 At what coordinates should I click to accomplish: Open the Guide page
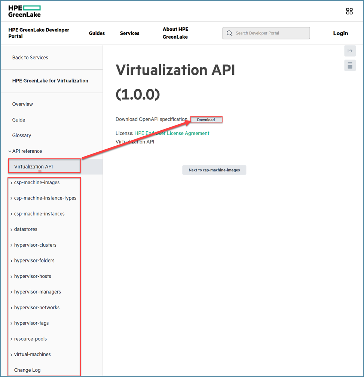tap(19, 120)
